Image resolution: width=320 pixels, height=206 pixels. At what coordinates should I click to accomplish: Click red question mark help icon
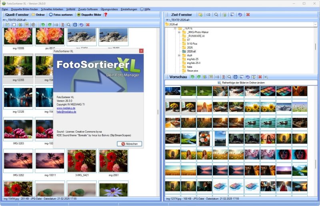(106, 15)
